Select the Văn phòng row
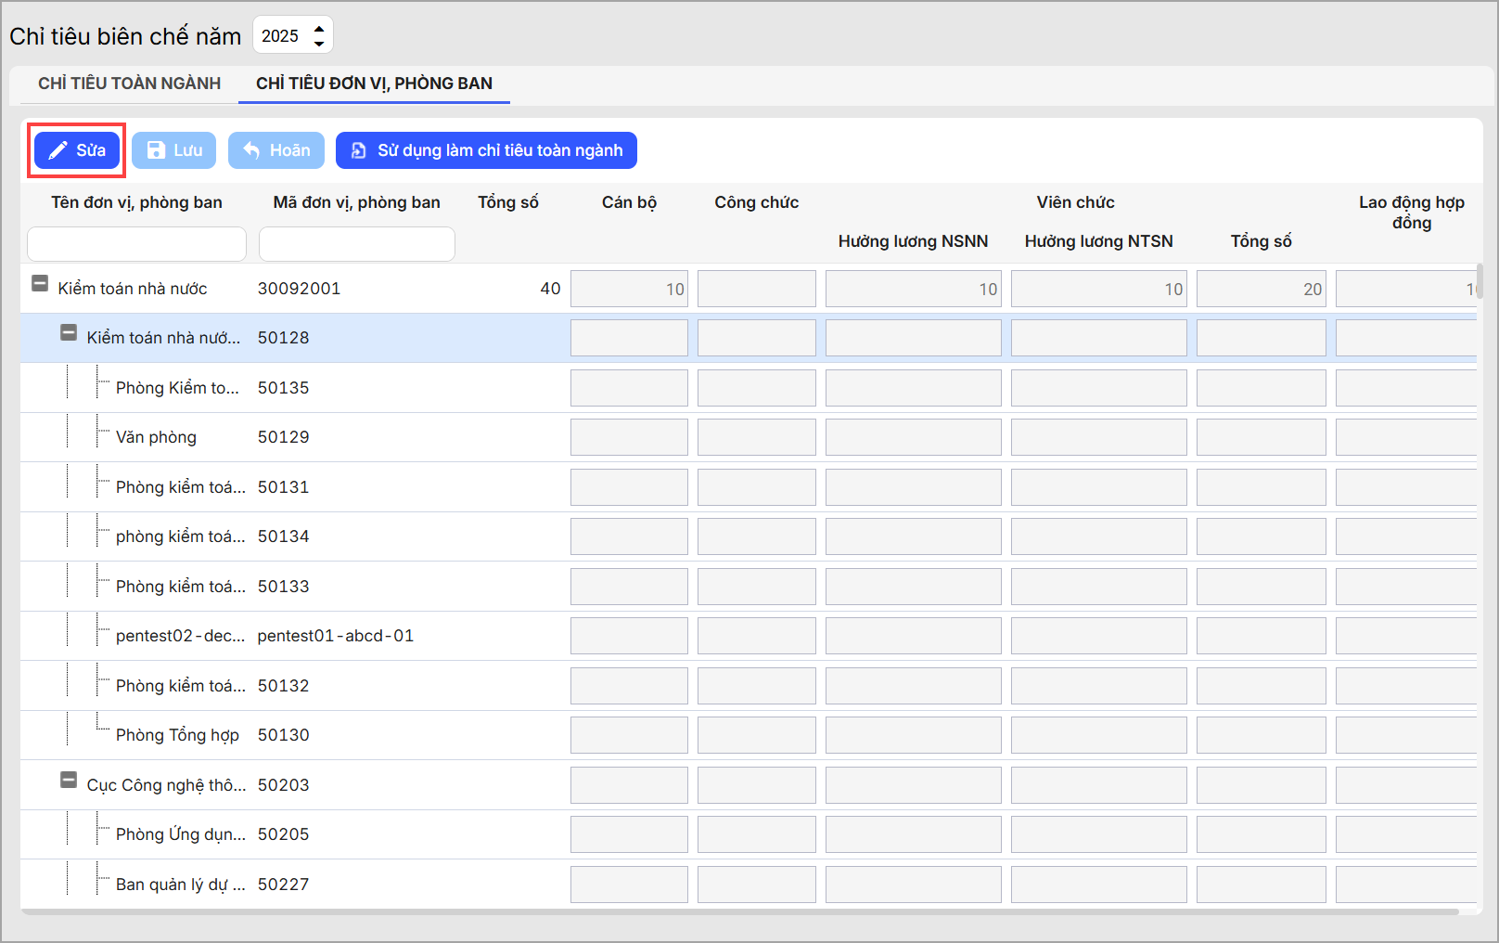Screen dimensions: 1499x943 tap(156, 437)
